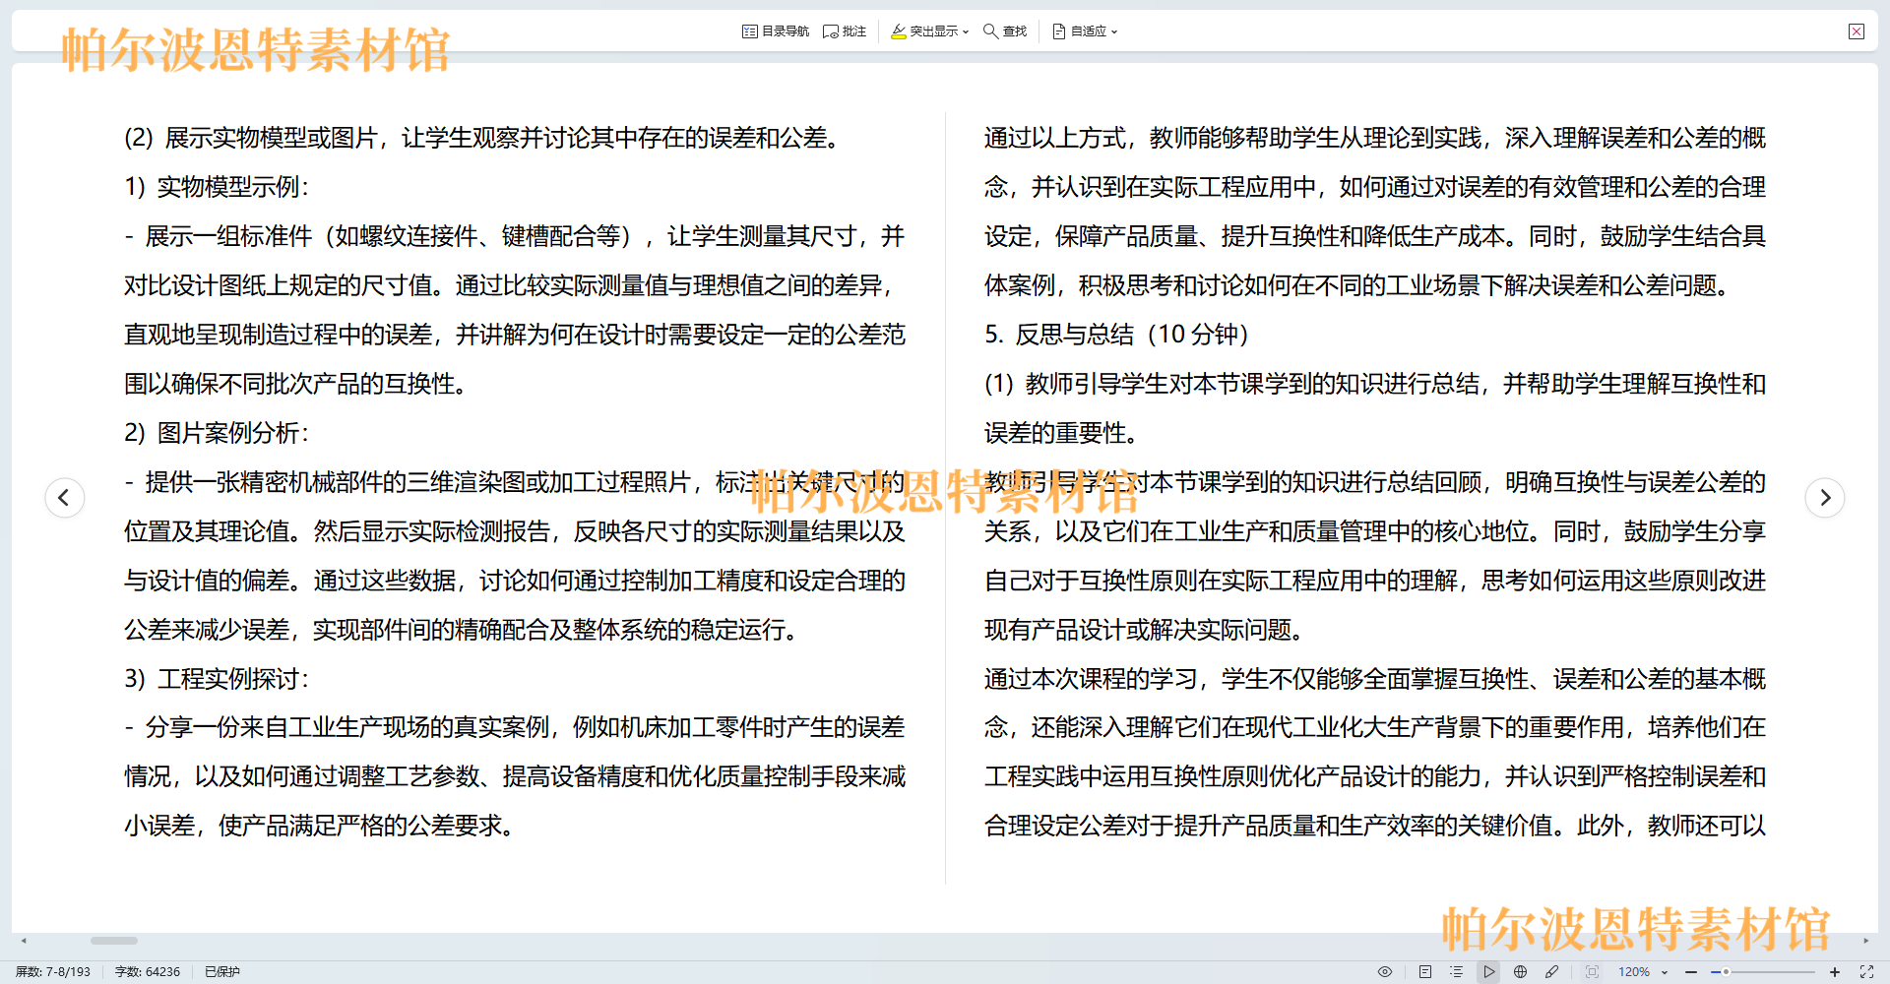
Task: Go to next page with right arrow
Action: pyautogui.click(x=1825, y=497)
